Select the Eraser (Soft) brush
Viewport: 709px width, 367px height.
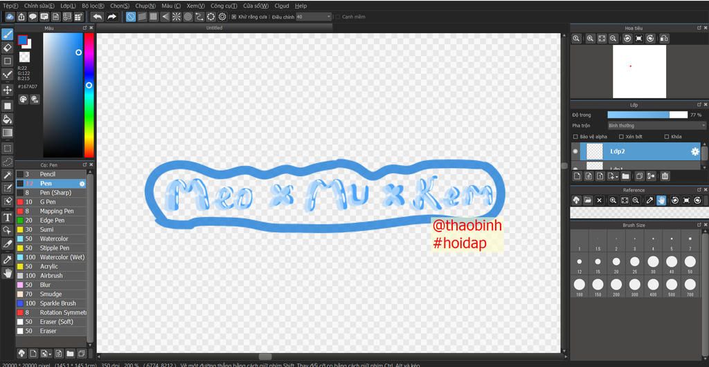[x=51, y=322]
